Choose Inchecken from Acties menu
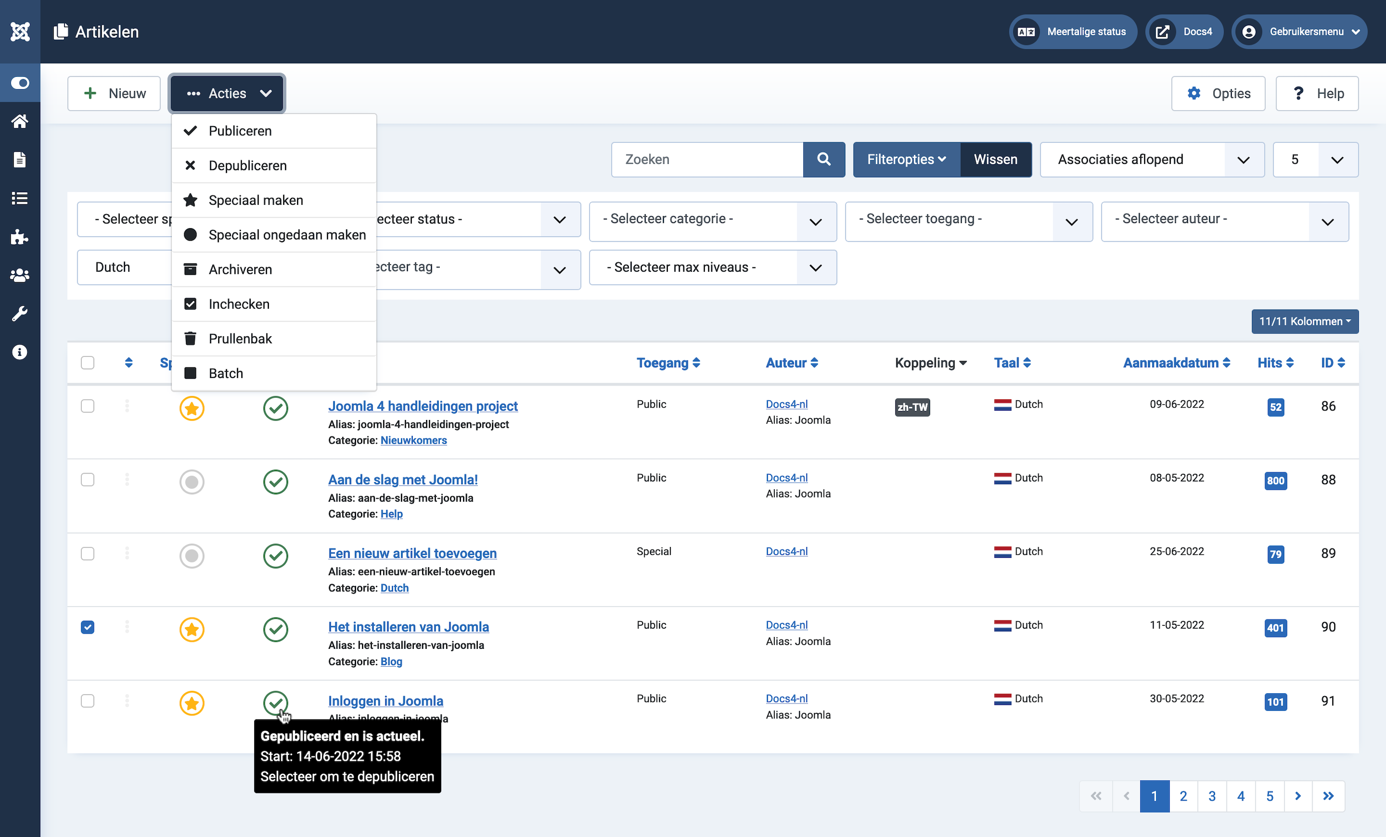Screen dimensions: 1386x837 (274, 304)
